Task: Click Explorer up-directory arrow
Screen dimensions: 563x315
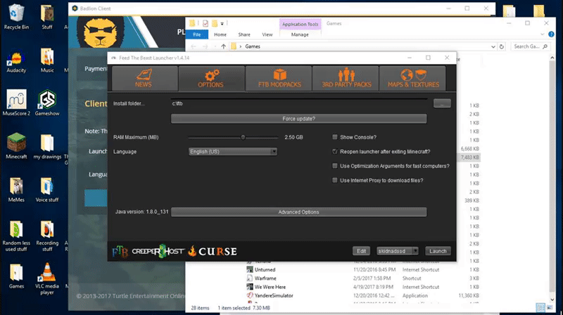Action: 223,46
